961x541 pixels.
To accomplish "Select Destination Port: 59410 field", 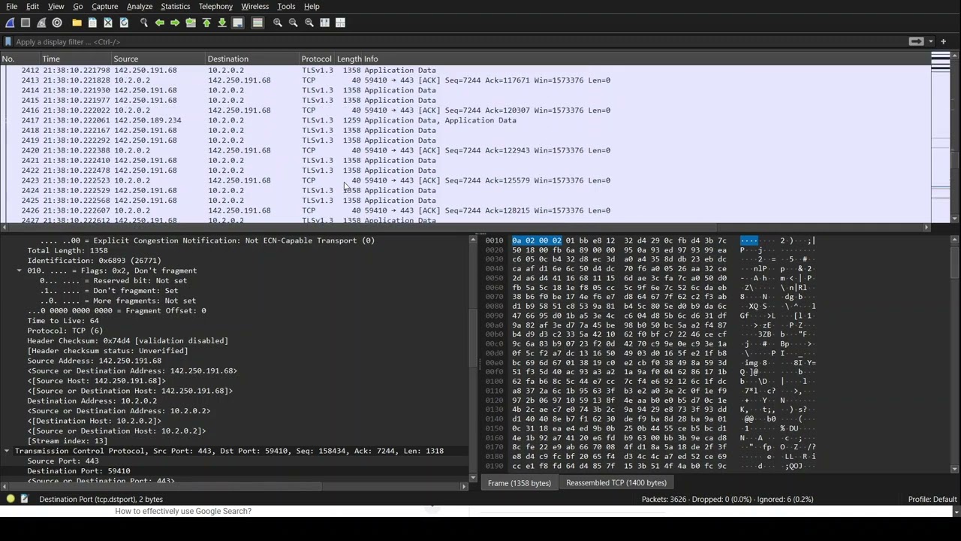I will point(79,471).
